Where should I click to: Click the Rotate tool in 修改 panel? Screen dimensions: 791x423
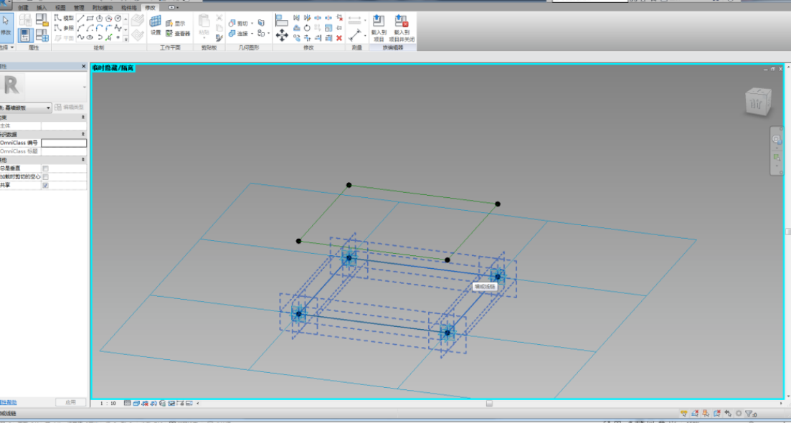[x=307, y=28]
